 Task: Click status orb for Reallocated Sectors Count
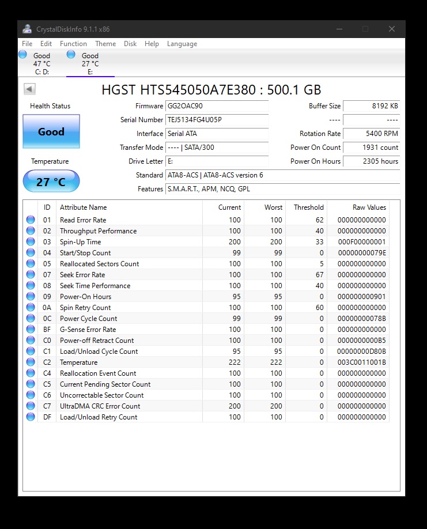[31, 263]
